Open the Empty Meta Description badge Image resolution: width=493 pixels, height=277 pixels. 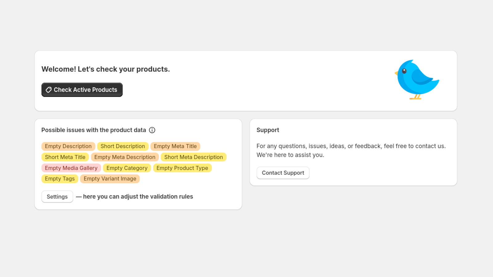coord(124,157)
